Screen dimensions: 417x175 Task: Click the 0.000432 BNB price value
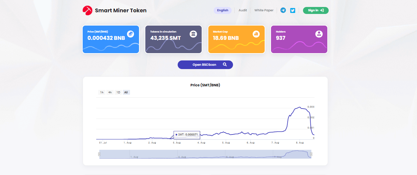106,38
